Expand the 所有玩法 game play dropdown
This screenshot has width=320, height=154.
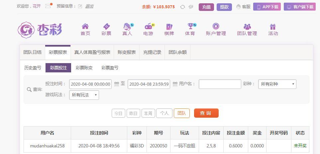[x=84, y=95]
